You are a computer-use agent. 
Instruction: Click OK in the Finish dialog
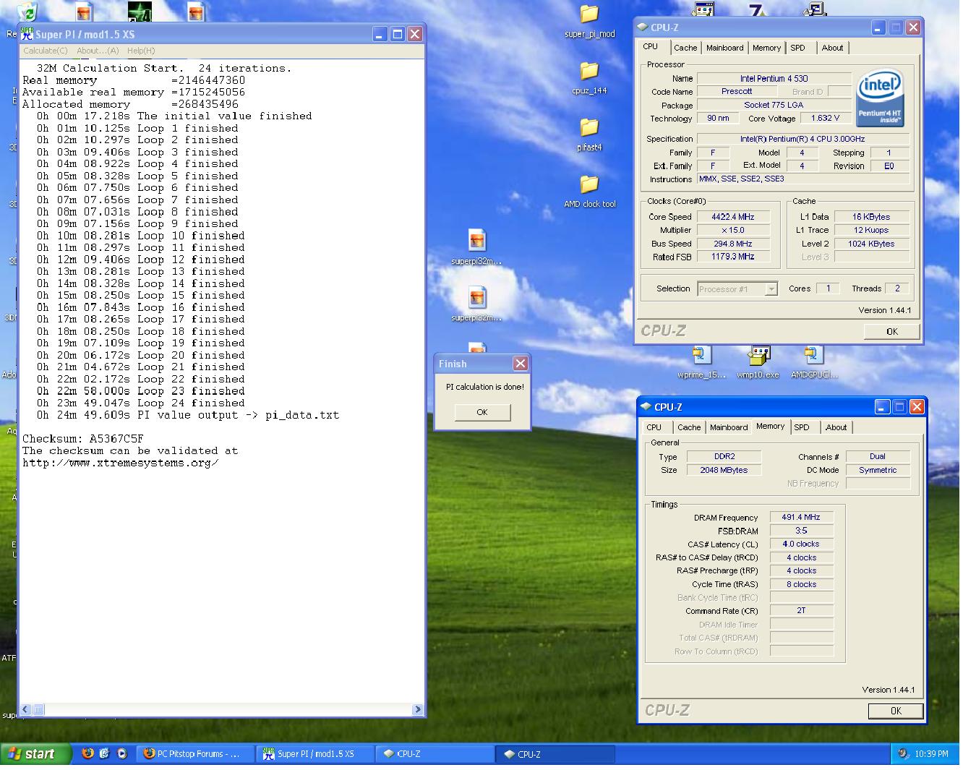482,412
